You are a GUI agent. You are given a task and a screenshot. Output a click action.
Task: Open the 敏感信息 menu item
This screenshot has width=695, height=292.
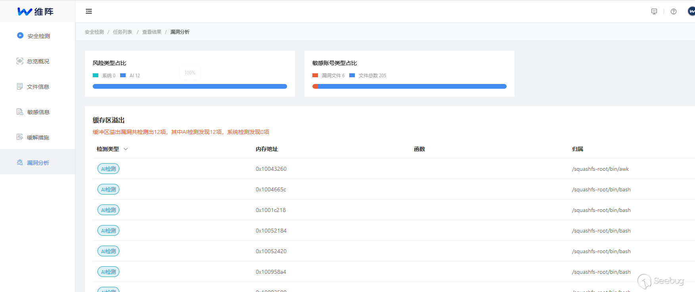click(x=38, y=112)
